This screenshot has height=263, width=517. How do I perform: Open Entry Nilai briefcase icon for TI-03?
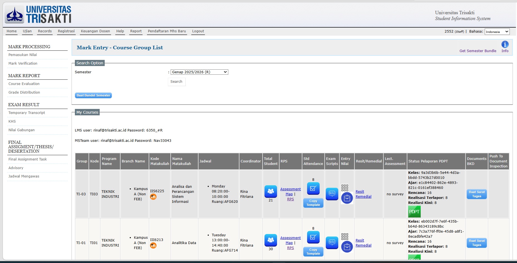click(x=347, y=198)
